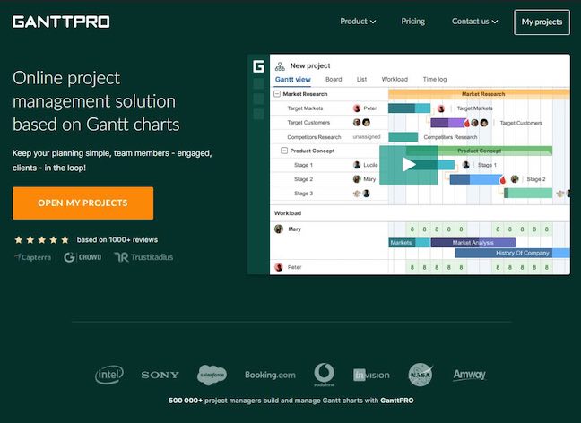The width and height of the screenshot is (581, 423).
Task: Collapse the Market Research task group
Action: 277,94
